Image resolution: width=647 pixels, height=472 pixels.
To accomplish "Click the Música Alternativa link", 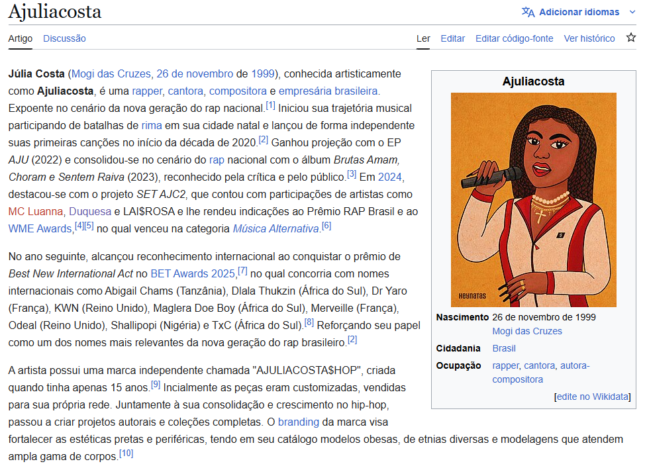I will pyautogui.click(x=276, y=228).
